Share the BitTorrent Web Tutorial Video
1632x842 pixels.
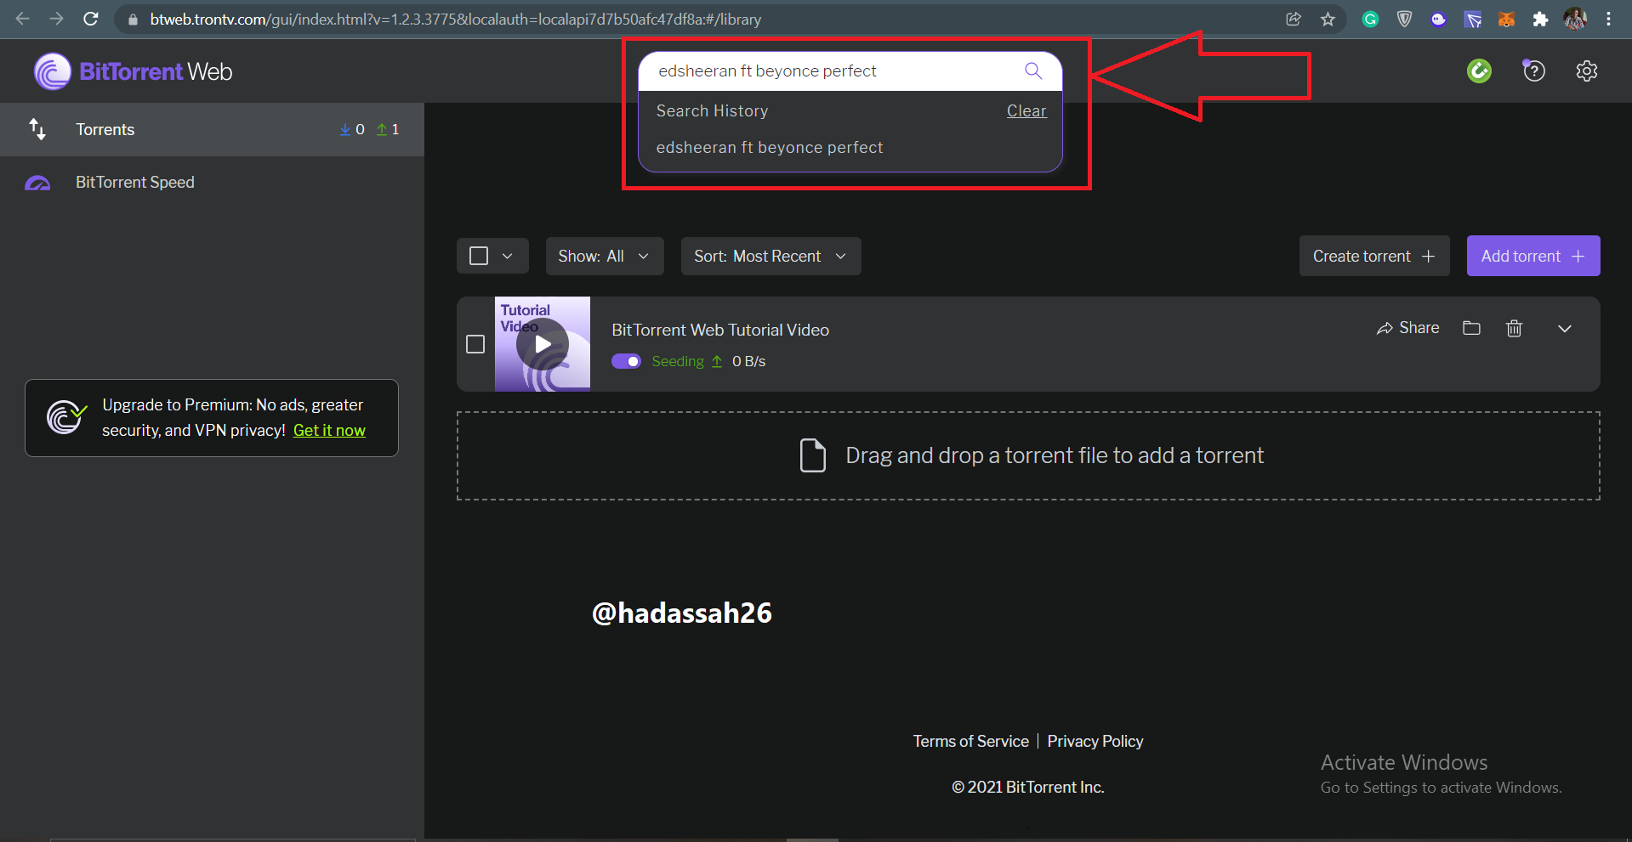(1407, 328)
